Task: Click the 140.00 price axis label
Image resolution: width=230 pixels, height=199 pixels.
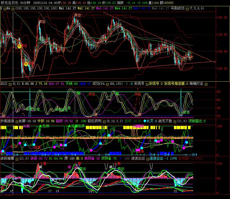Action: coord(222,17)
